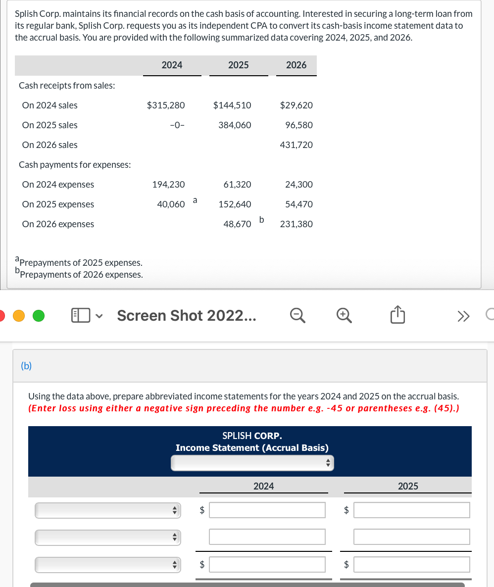Open the income statement period dropdown
This screenshot has height=587, width=494.
coord(252,463)
